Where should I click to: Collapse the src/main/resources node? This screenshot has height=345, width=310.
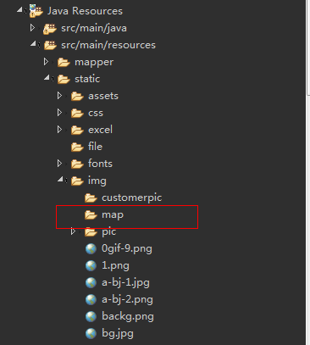pyautogui.click(x=33, y=44)
